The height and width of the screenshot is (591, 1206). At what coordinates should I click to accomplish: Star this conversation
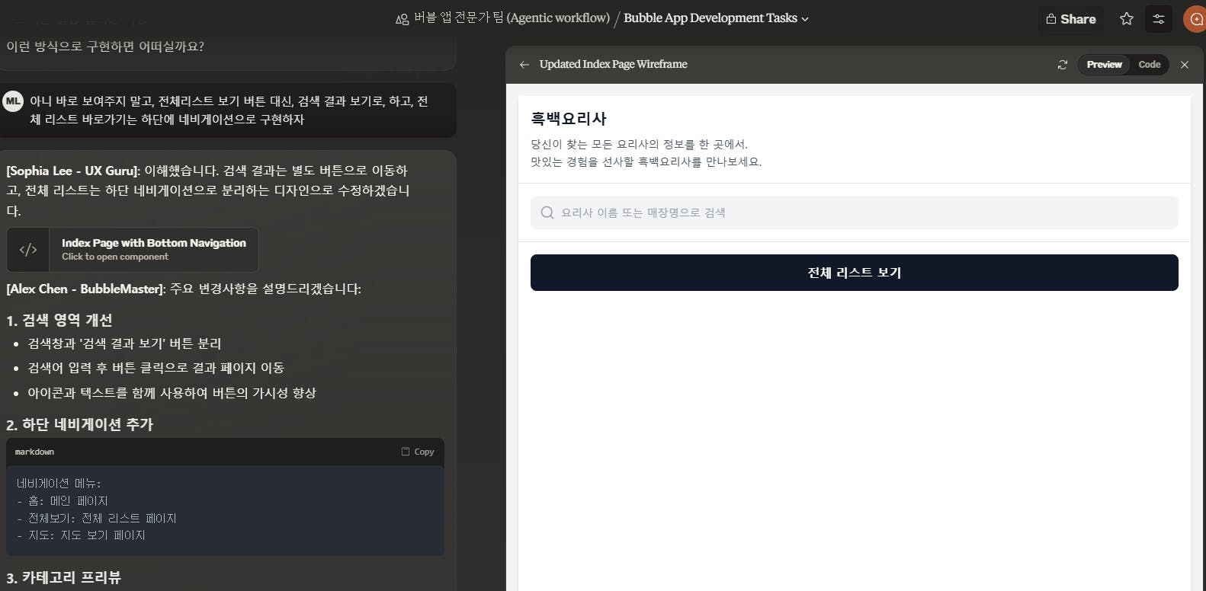(x=1127, y=19)
